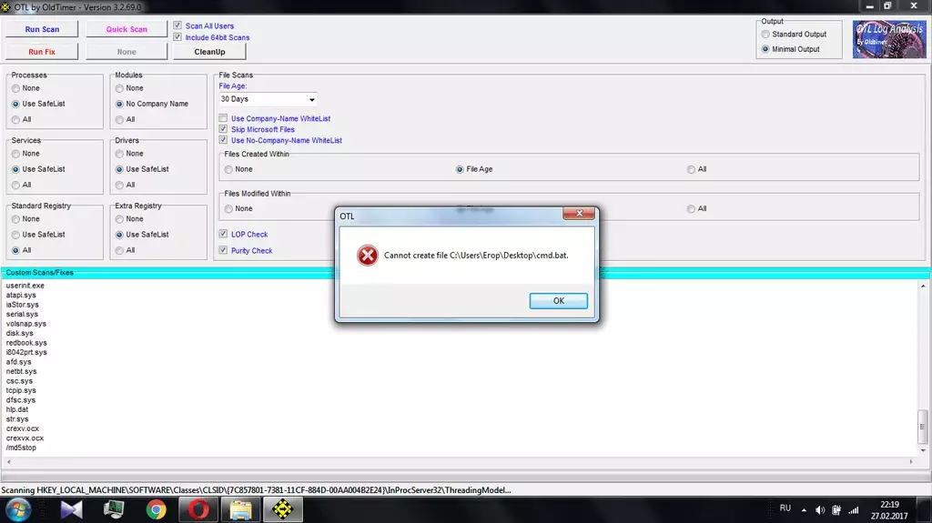Open Windows Explorer folder taskbar icon
Screen dimensions: 932x523
pyautogui.click(x=240, y=510)
